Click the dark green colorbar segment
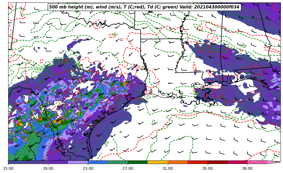The height and width of the screenshot is (173, 283). point(138,162)
